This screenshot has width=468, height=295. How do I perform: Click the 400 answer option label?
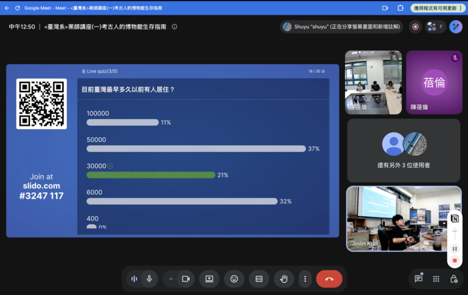[92, 219]
